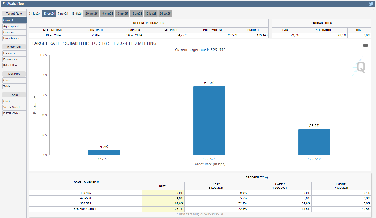Click the QuikStrike Q logo watermark
The image size is (376, 218).
tap(360, 67)
